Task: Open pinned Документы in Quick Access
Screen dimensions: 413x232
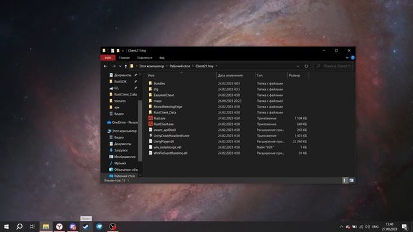Action: [122, 75]
